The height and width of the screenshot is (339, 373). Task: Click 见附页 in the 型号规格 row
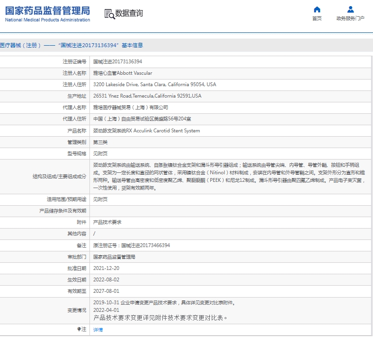tap(100, 154)
